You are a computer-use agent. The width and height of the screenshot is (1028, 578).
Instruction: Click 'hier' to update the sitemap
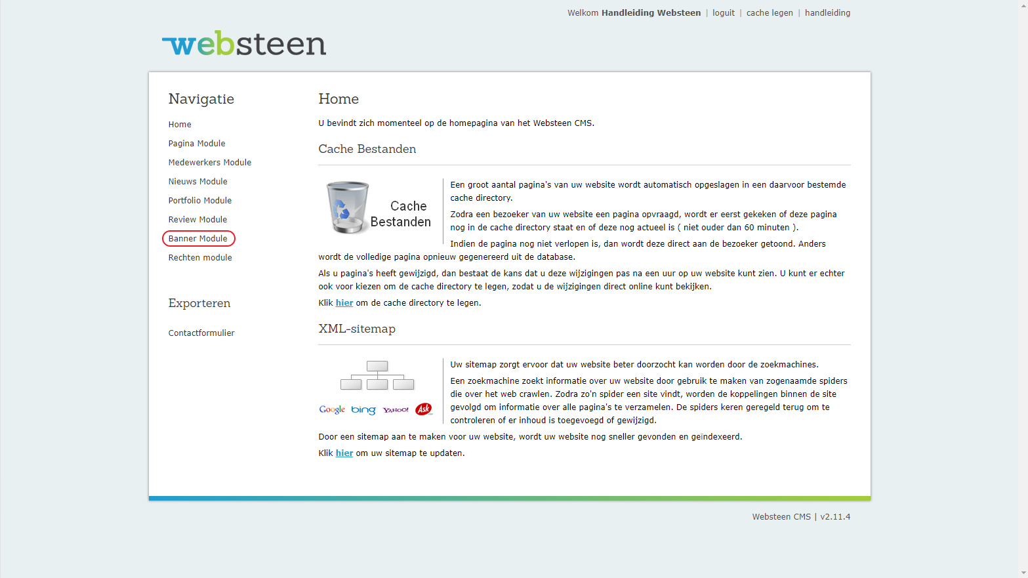point(344,453)
